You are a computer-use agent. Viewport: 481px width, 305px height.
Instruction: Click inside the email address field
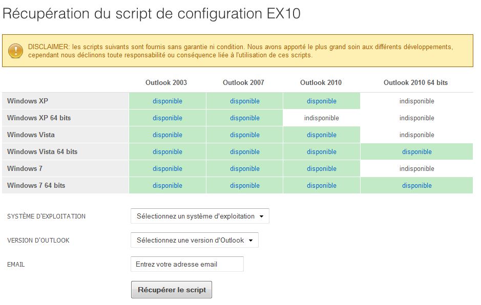tap(187, 264)
